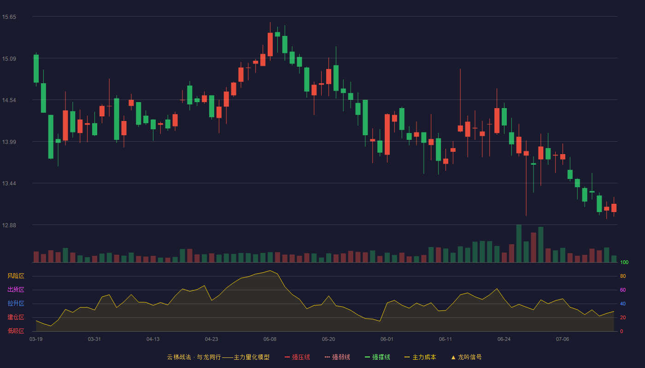Click the 15.65 price axis label
Viewport: 645px width, 368px height.
click(x=9, y=17)
